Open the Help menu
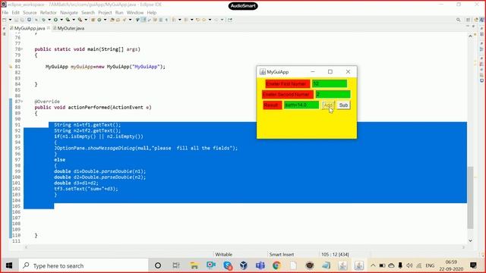 click(x=152, y=13)
